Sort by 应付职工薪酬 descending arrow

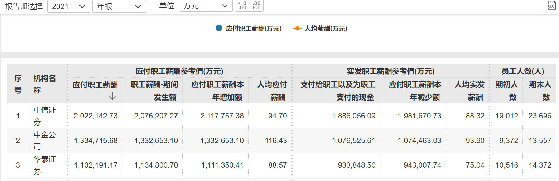point(113,96)
